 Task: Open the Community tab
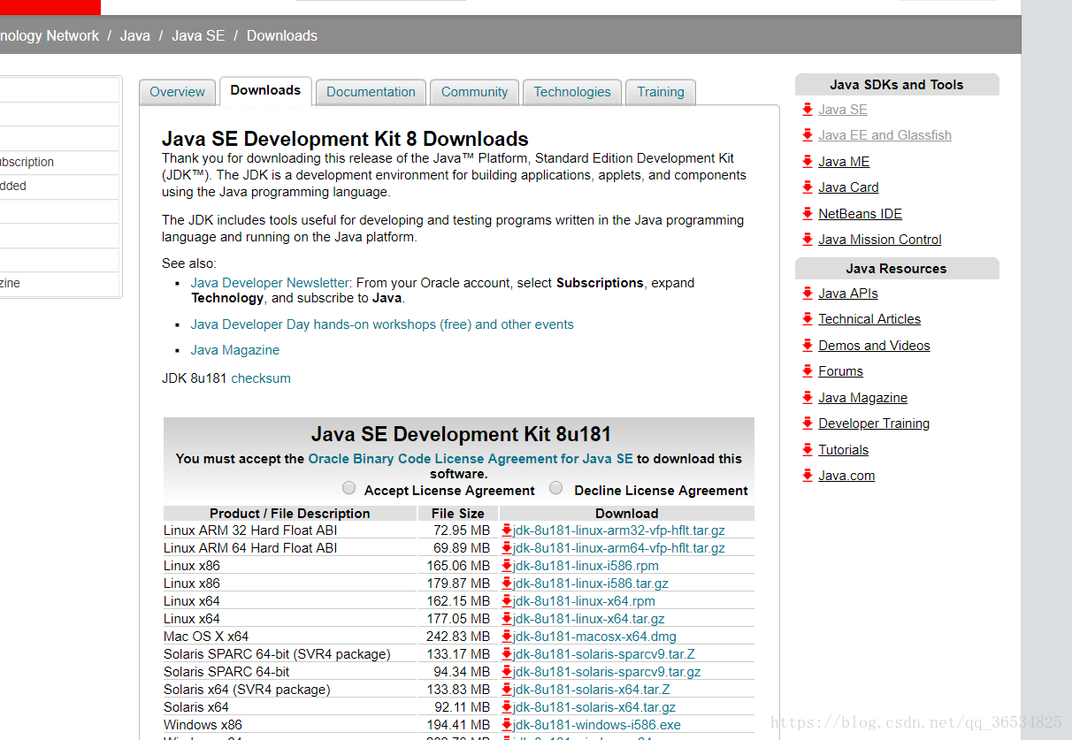coord(474,92)
